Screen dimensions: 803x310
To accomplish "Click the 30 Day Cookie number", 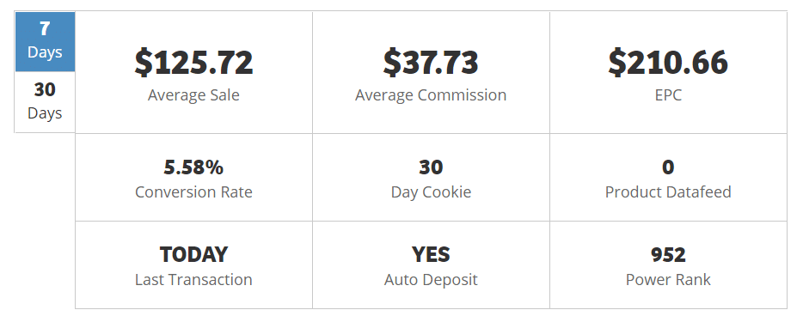I will (431, 167).
